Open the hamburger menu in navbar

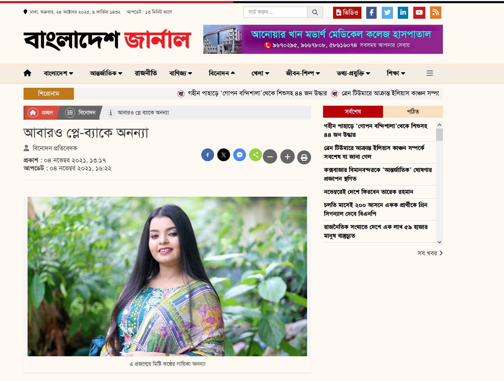(x=430, y=73)
